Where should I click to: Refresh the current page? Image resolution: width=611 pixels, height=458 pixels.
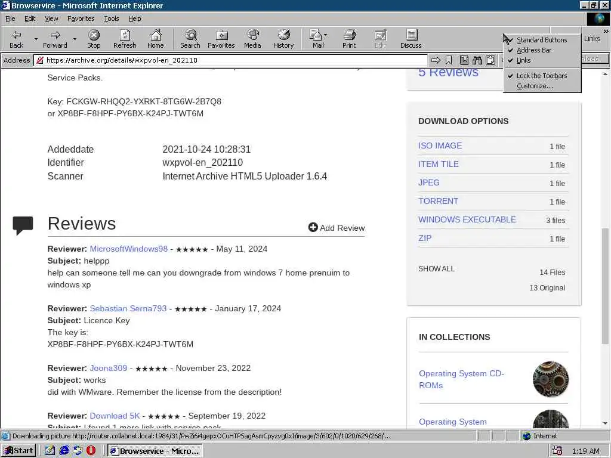point(125,39)
